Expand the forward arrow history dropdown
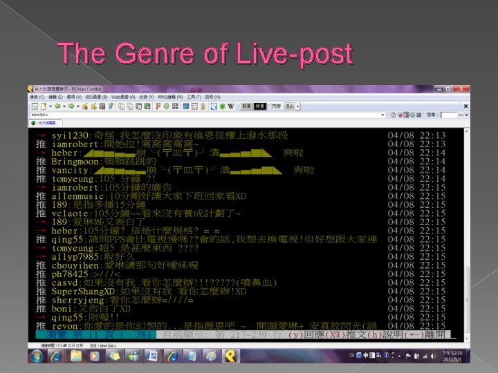Screen dimensions: 498x373 click(x=78, y=106)
